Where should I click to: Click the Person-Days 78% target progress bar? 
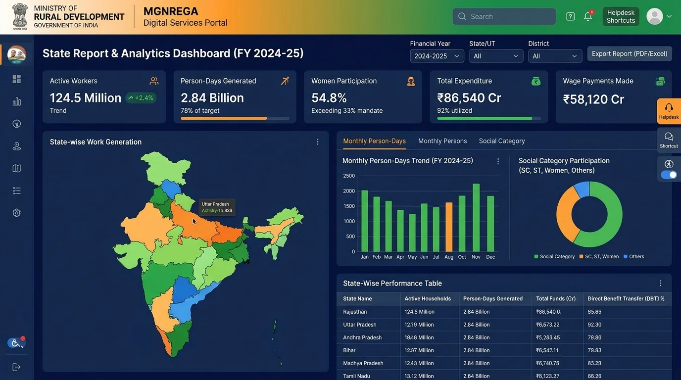click(x=235, y=119)
